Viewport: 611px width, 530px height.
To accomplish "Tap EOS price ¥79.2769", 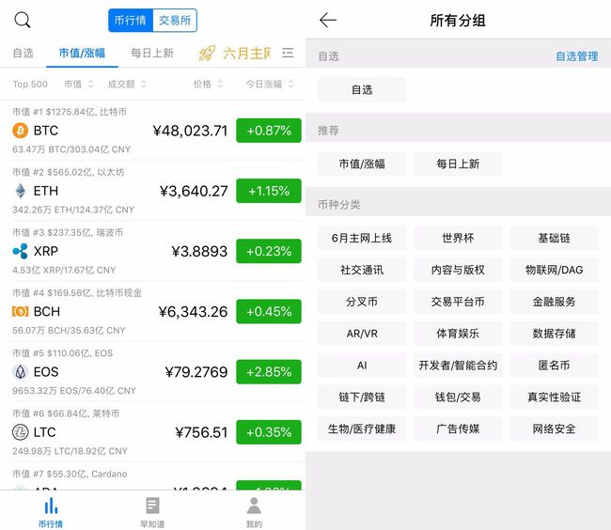I will (x=196, y=372).
